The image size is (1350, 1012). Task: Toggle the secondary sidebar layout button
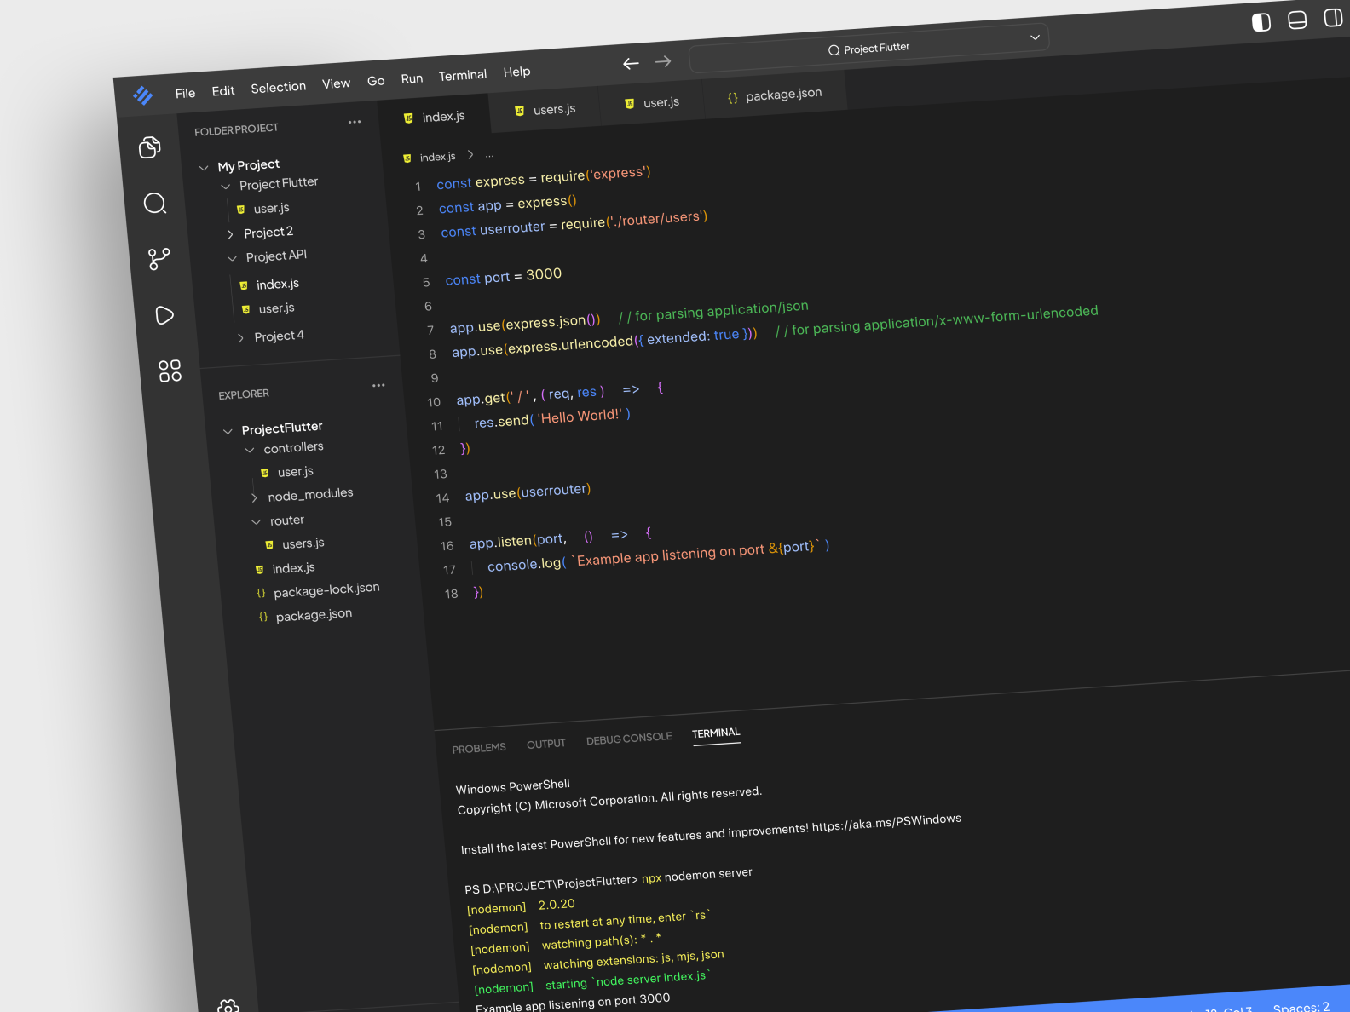click(x=1333, y=18)
